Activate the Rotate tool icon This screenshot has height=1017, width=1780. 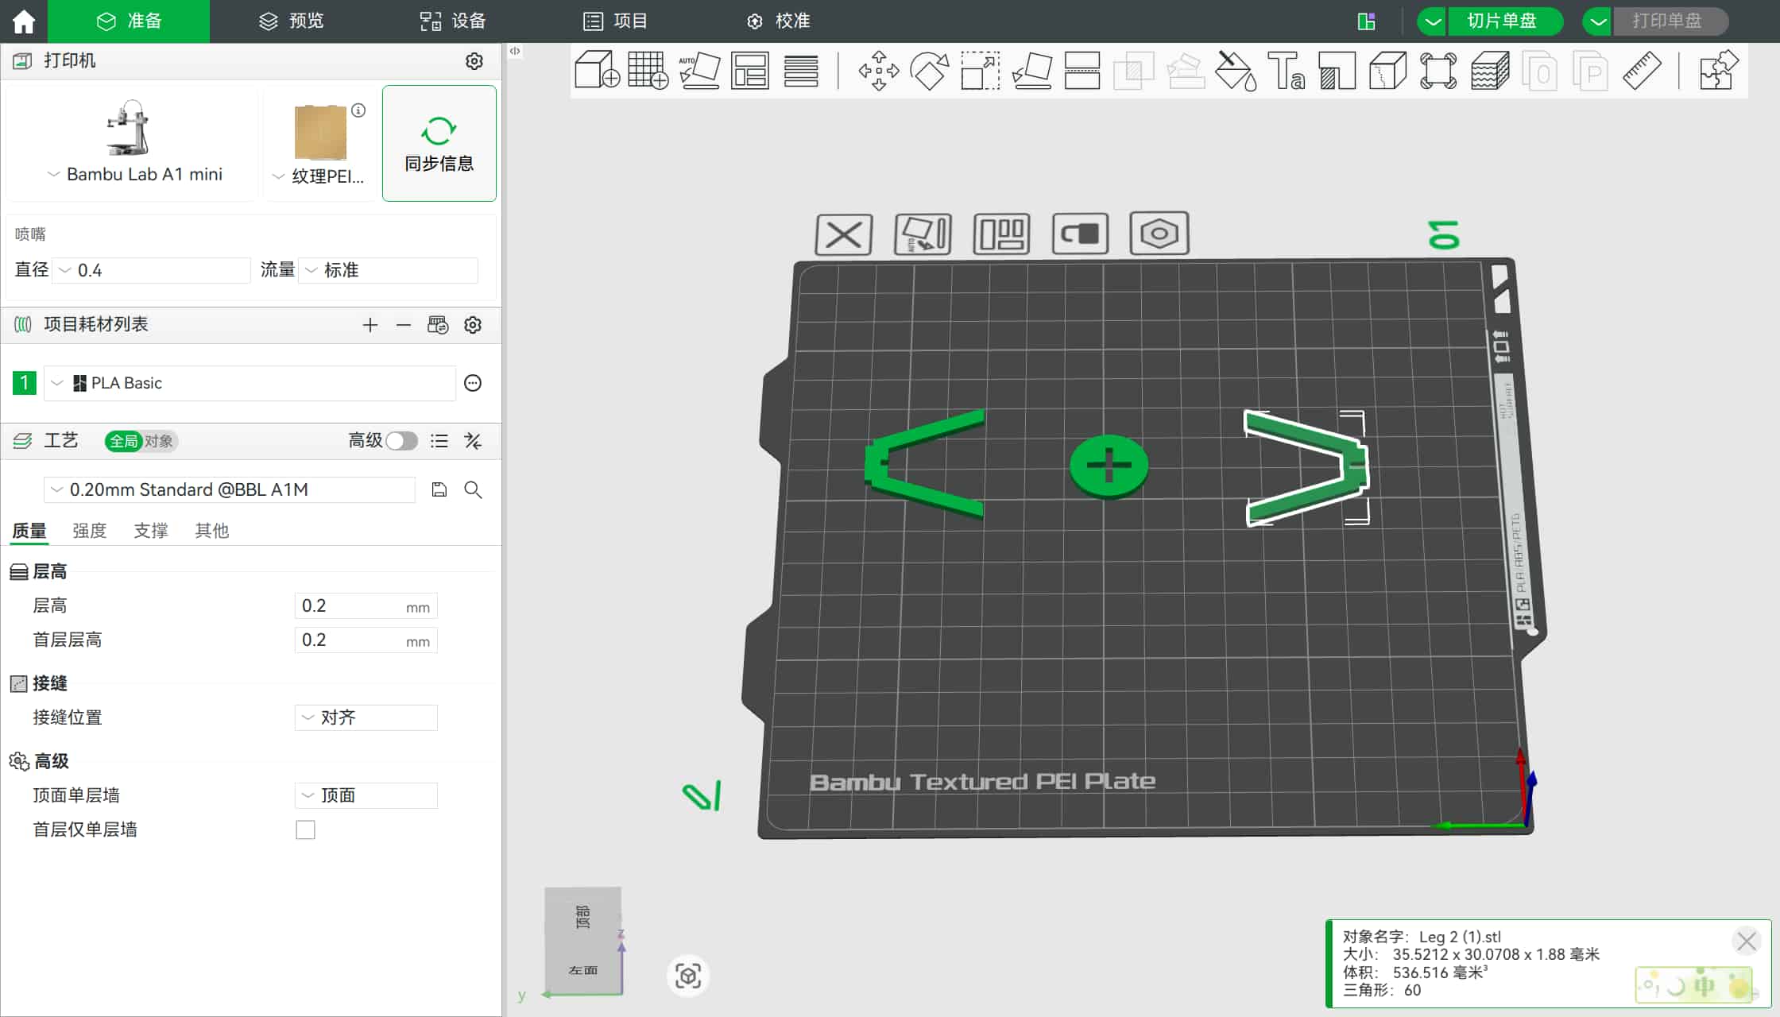tap(929, 71)
